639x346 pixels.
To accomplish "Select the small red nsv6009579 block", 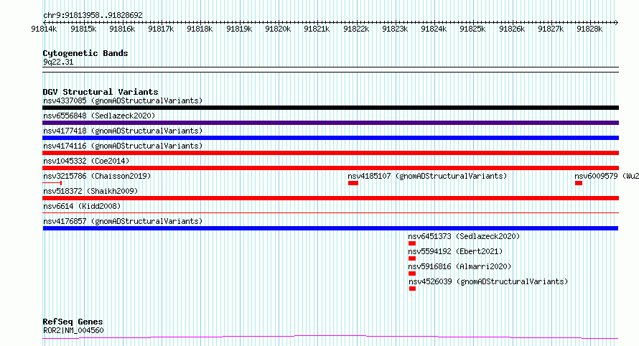I will click(579, 183).
